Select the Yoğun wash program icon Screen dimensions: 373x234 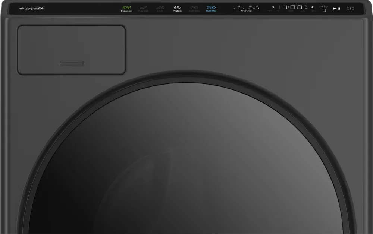pos(177,7)
